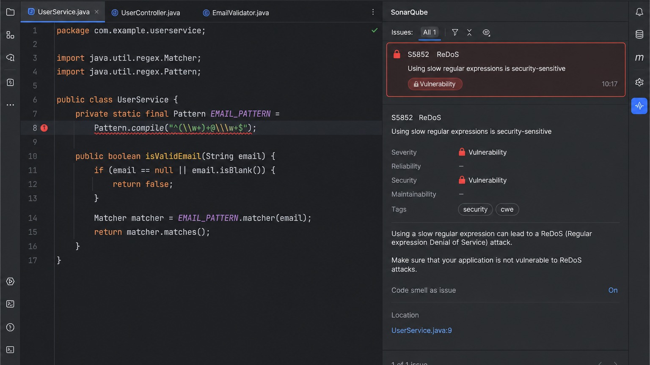Open the Gradle settings gear tool icon
650x365 pixels.
[x=639, y=82]
